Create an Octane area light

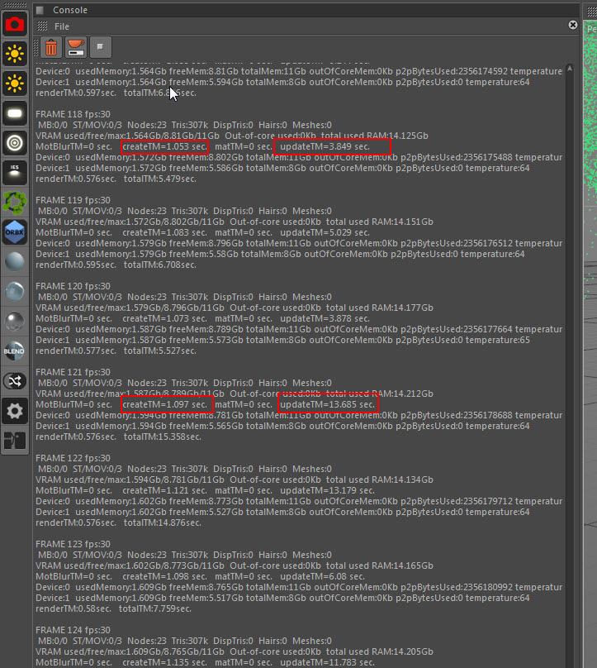coord(15,113)
